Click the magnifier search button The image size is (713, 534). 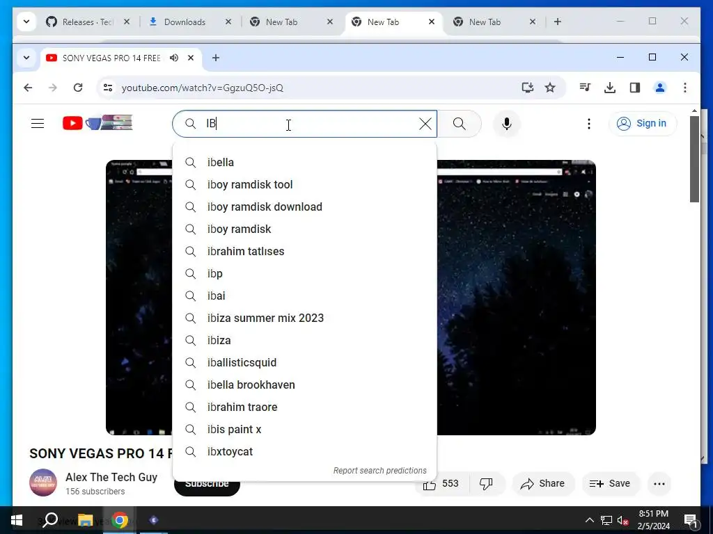tap(460, 124)
